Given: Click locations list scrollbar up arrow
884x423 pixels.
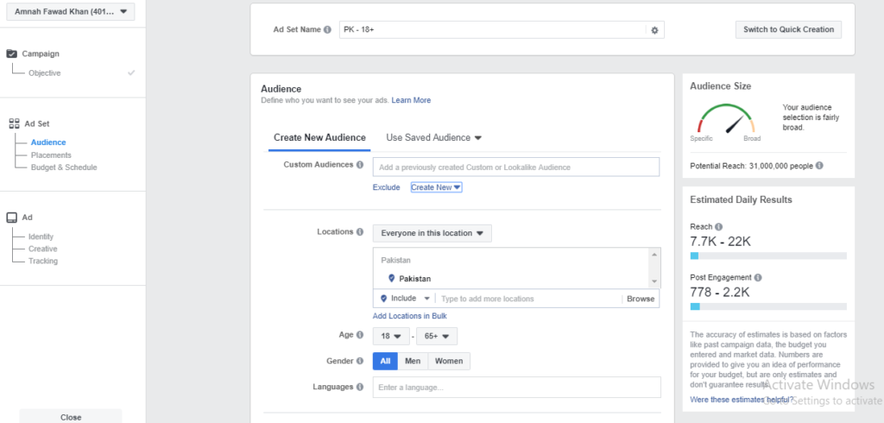Looking at the screenshot, I should point(654,255).
